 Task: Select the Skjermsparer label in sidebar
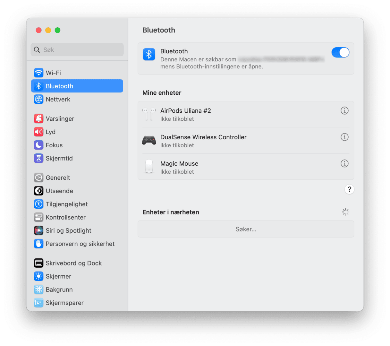click(65, 303)
